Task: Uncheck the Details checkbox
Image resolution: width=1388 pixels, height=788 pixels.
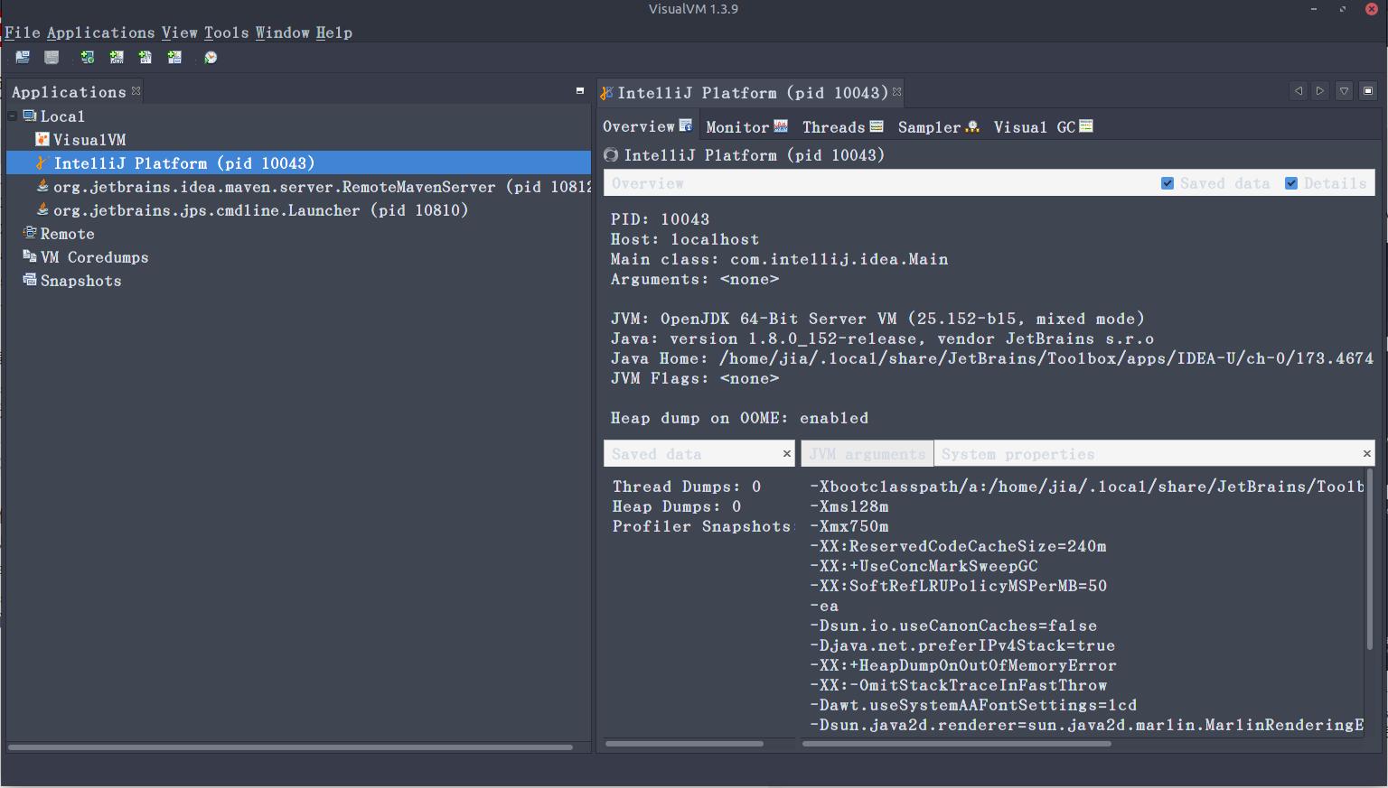Action: pos(1291,183)
